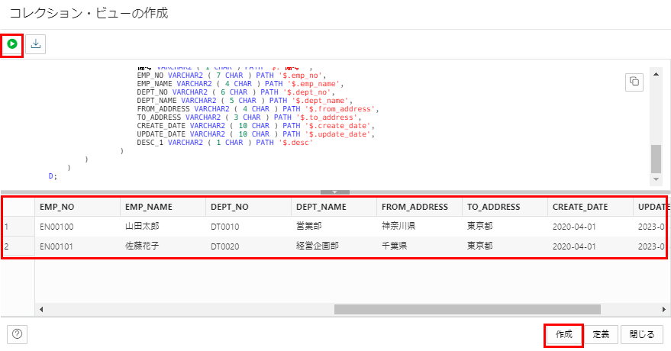Click the UPDATE_DATE VARCHAR2 code line
This screenshot has width=671, height=351.
point(256,134)
